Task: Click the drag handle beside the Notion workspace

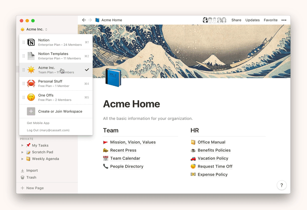Action: (24, 42)
